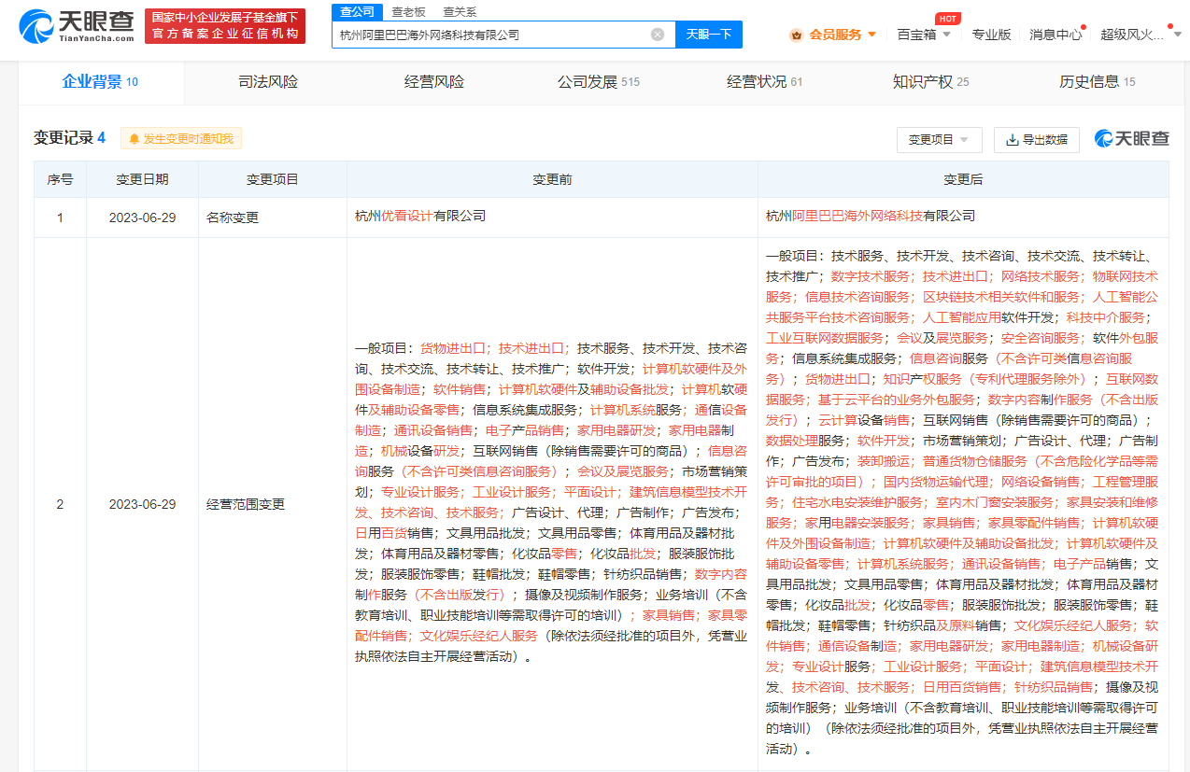Switch to the 司法风险 tab

[x=268, y=82]
